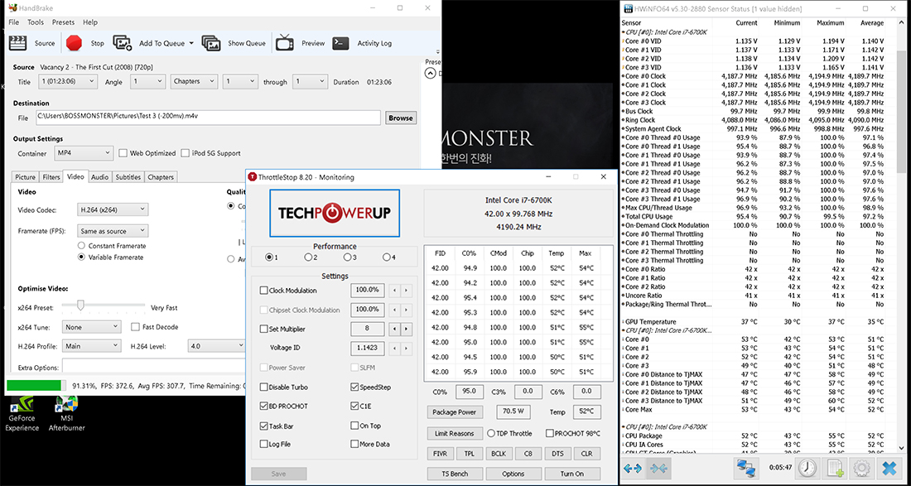Open Limit Reasons in ThrottleStop

click(455, 434)
